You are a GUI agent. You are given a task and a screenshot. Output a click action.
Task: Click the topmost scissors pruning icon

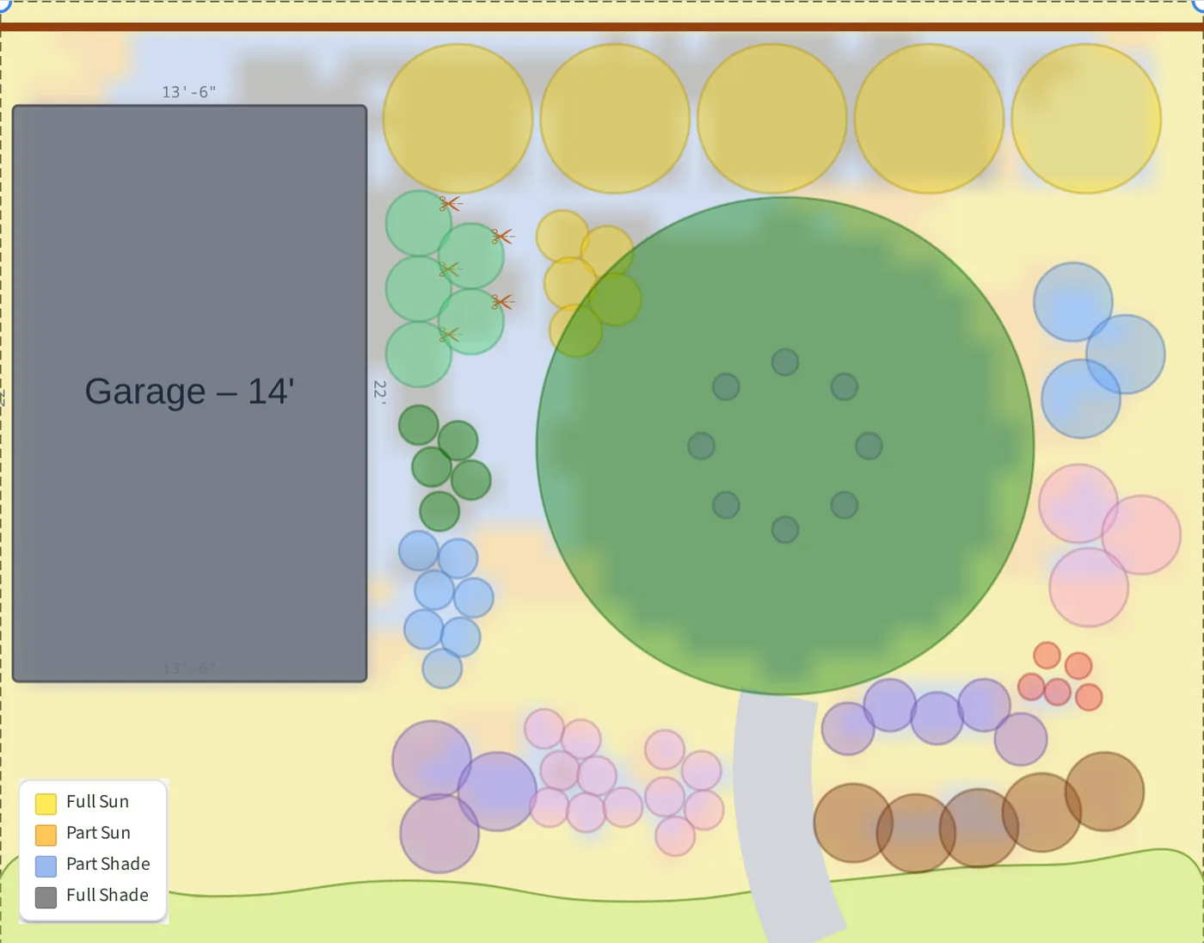pyautogui.click(x=450, y=204)
